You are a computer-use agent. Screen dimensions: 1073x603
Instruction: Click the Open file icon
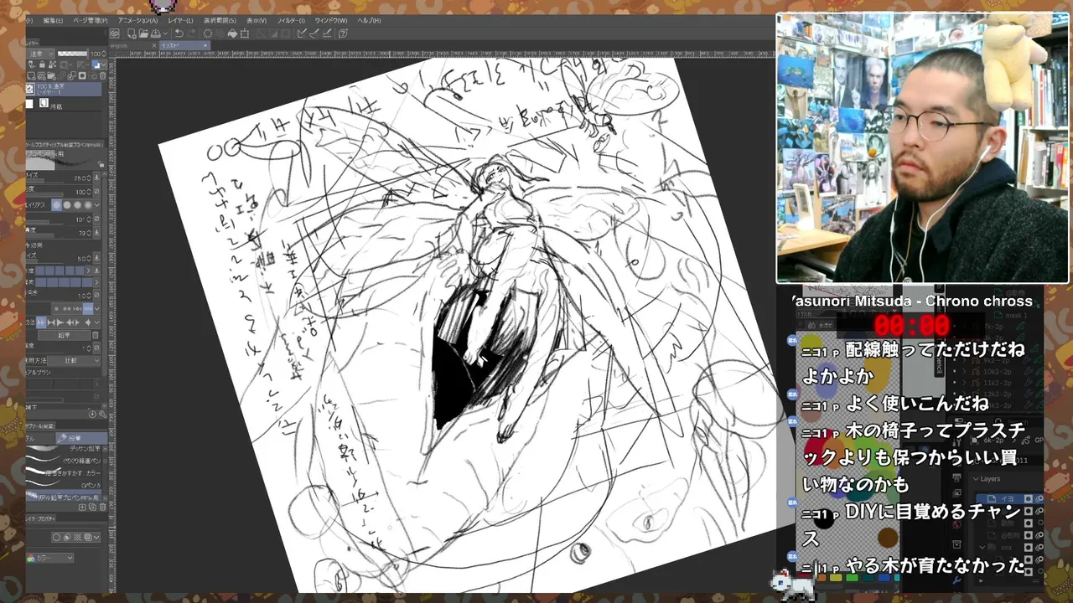pyautogui.click(x=143, y=33)
